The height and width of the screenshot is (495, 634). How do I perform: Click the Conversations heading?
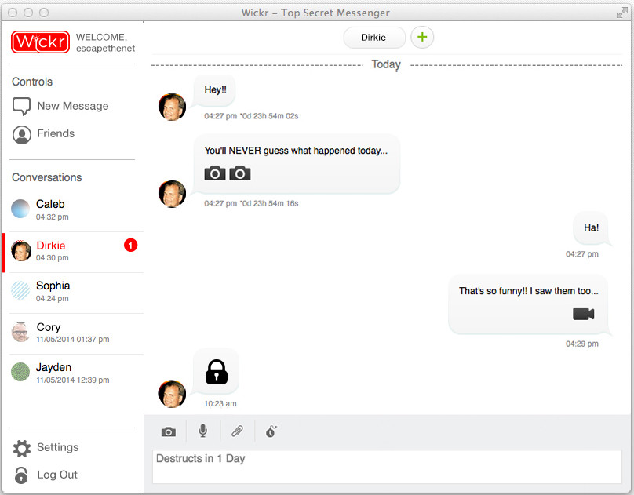(x=47, y=177)
